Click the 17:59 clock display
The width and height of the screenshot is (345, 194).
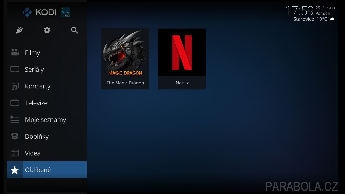[x=300, y=11]
